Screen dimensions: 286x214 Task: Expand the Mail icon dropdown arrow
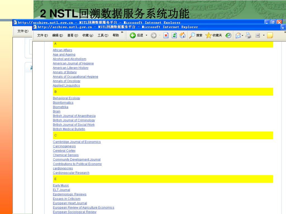pyautogui.click(x=242, y=35)
